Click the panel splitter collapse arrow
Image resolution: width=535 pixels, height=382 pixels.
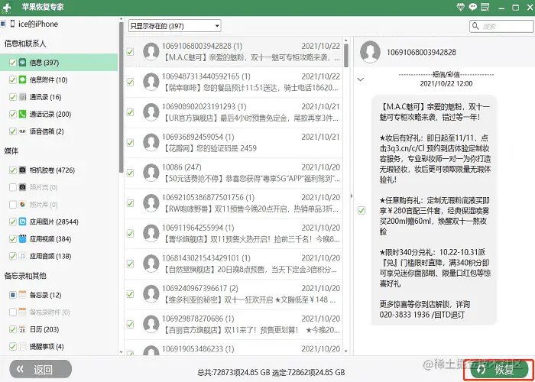352,196
